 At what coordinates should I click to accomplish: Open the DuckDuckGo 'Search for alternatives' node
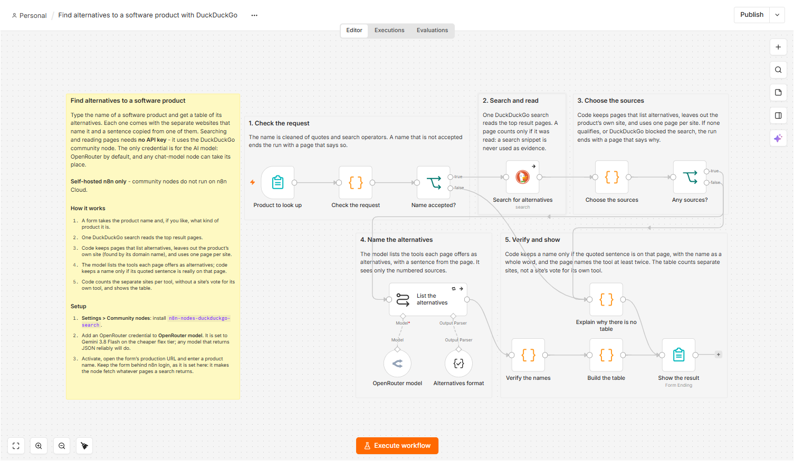pyautogui.click(x=523, y=177)
